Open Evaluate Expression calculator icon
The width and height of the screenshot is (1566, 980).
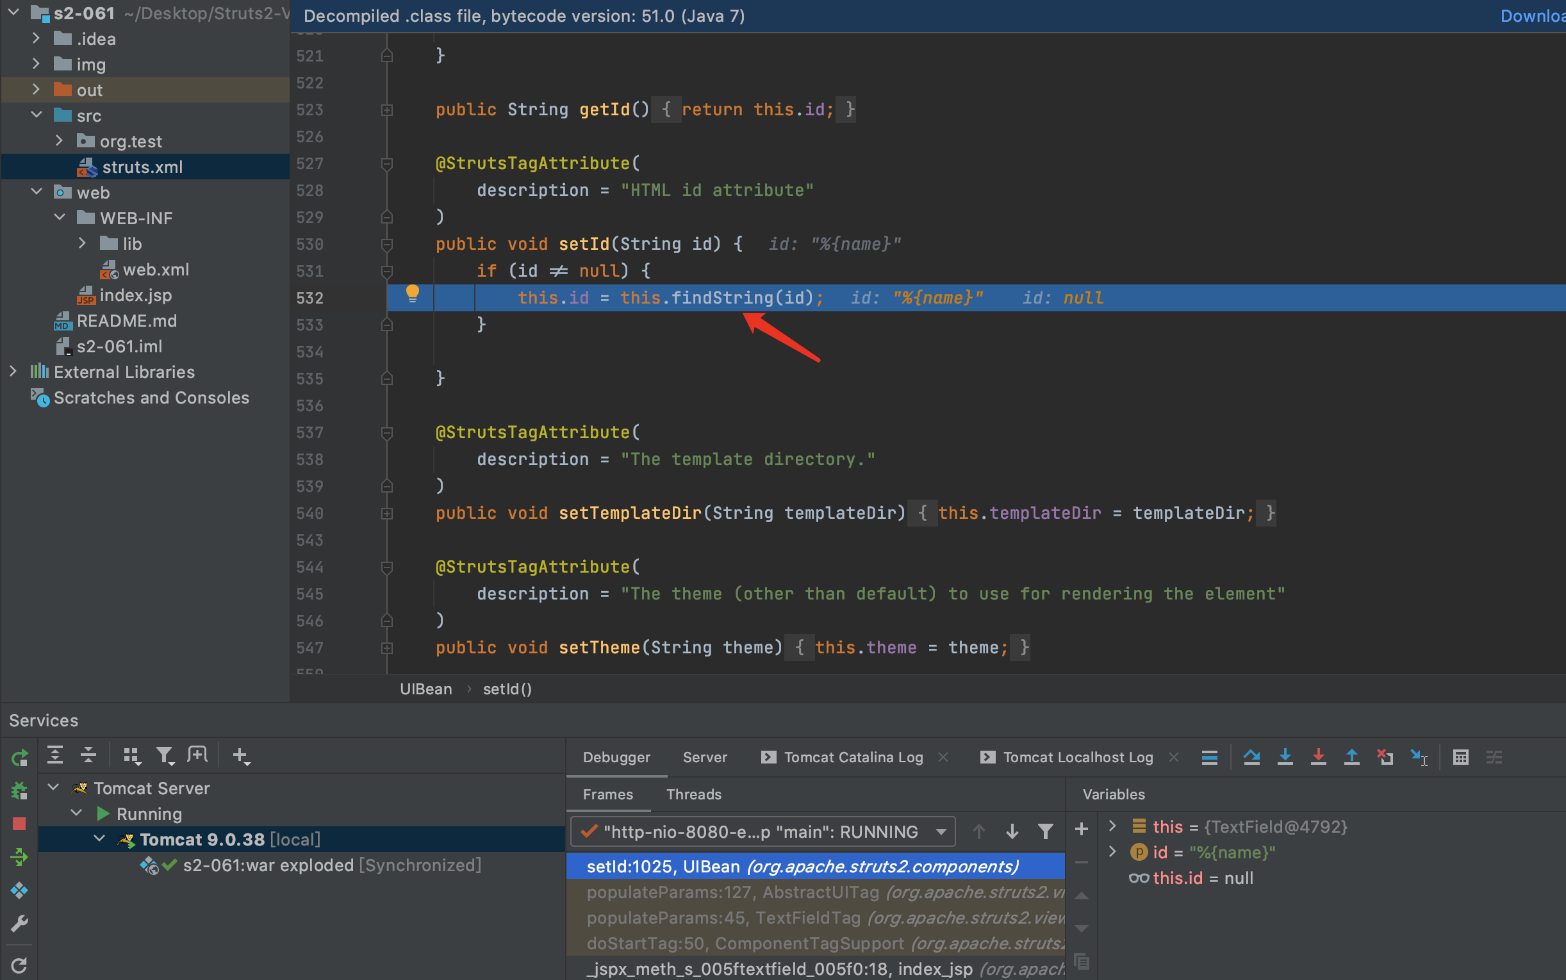click(1460, 757)
